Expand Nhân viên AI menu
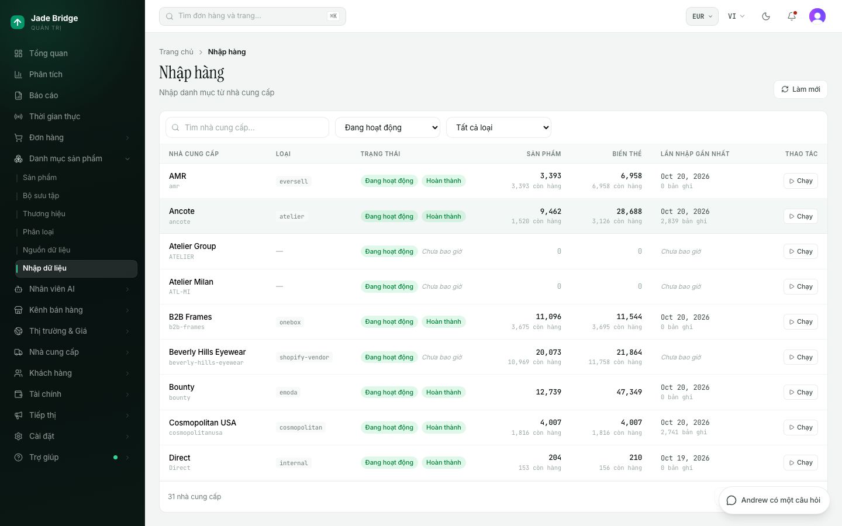The height and width of the screenshot is (526, 842). tap(73, 289)
